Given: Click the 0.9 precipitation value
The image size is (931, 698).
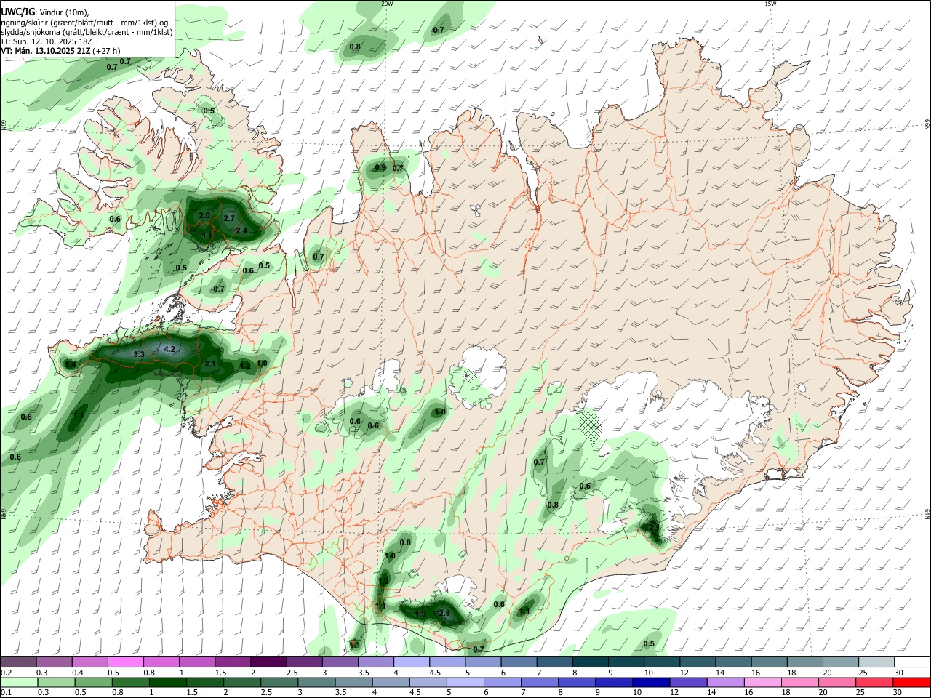Looking at the screenshot, I should 380,168.
